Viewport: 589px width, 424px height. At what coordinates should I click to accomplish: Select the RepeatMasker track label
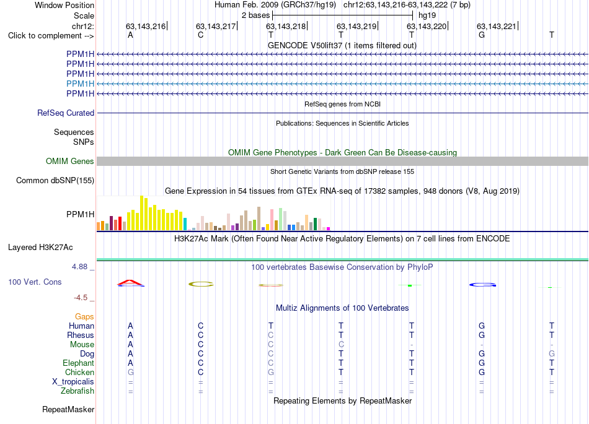click(x=68, y=409)
